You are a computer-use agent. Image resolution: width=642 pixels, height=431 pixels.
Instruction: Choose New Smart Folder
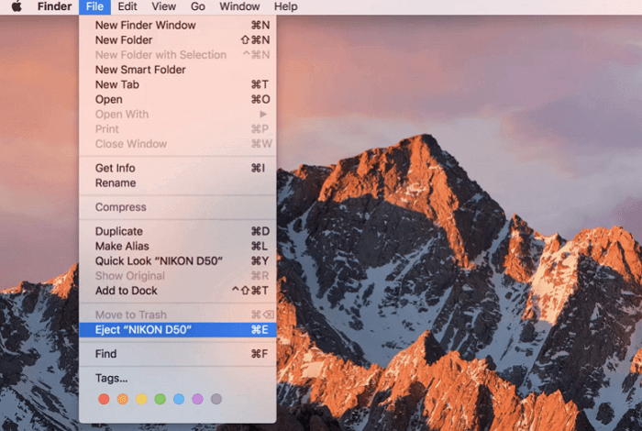(x=178, y=70)
